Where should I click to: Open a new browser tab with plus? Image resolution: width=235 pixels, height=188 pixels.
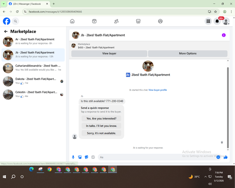(x=54, y=4)
